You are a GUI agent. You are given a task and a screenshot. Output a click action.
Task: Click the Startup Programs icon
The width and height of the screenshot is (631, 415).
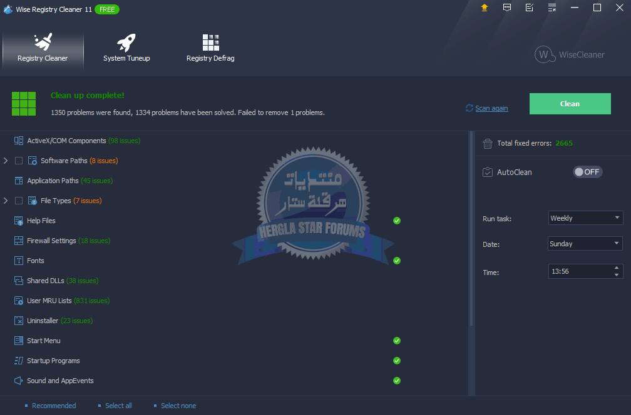19,361
